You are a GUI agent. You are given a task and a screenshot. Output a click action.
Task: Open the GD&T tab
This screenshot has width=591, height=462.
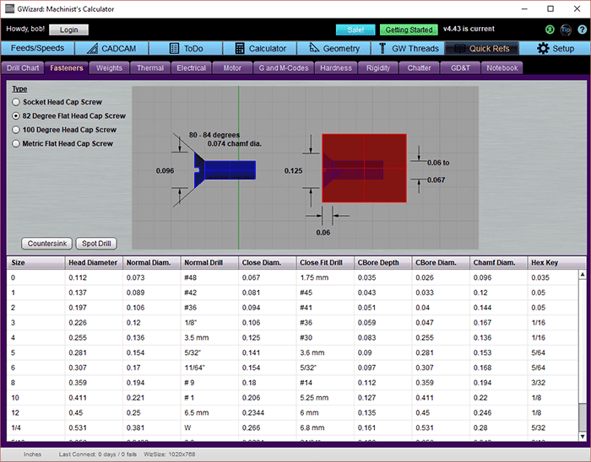[x=460, y=68]
